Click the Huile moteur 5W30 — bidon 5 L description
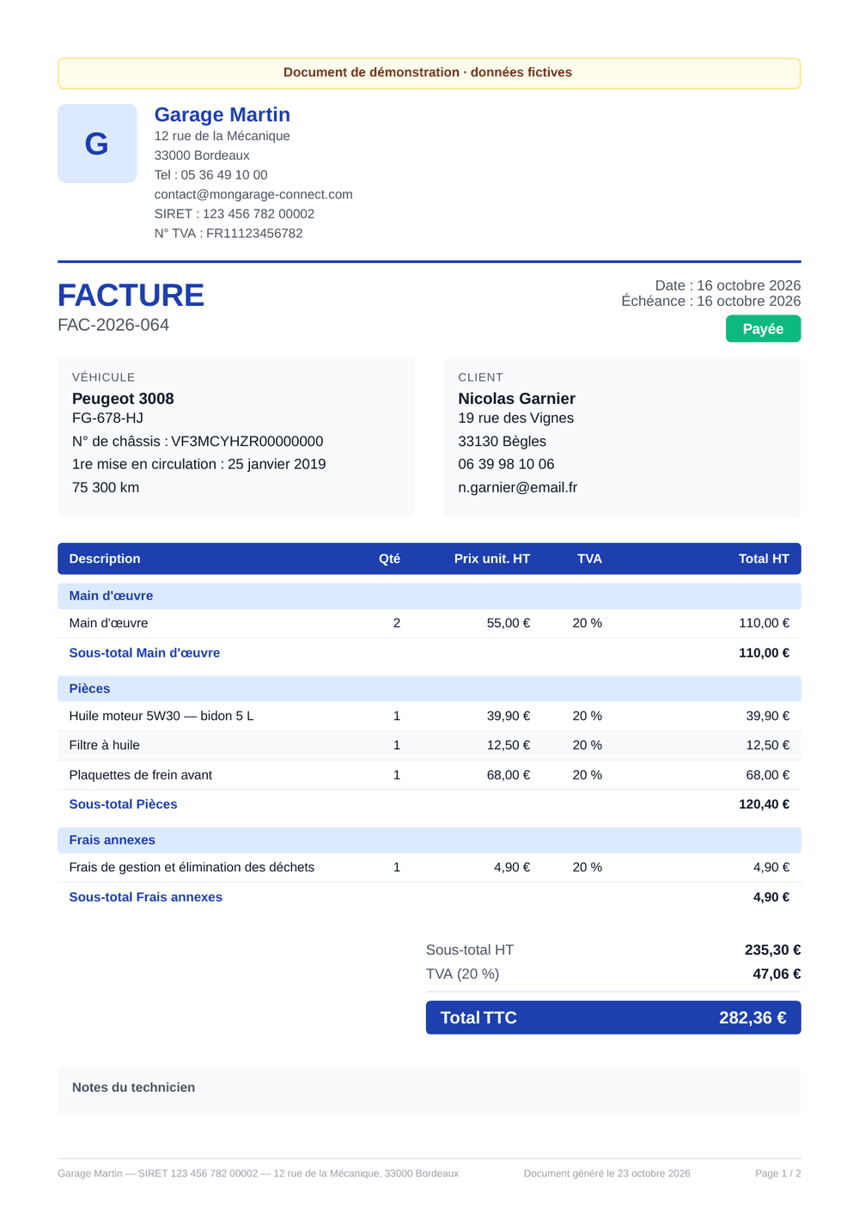The height and width of the screenshot is (1215, 859). (x=161, y=716)
